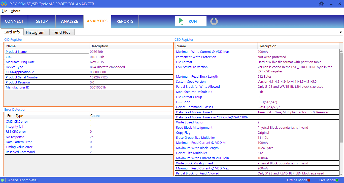Open the view options dropdown right of the tab strip
The image size is (344, 183).
[340, 32]
